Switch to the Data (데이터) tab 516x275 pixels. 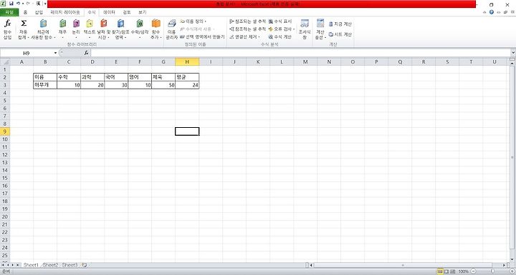(109, 12)
